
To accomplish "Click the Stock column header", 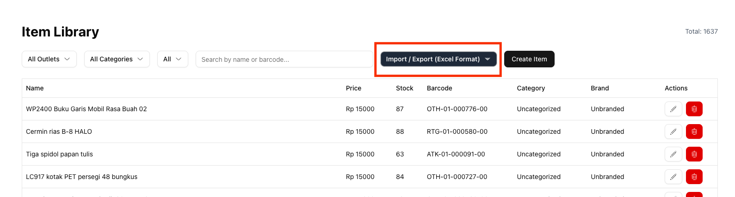I will pos(404,88).
